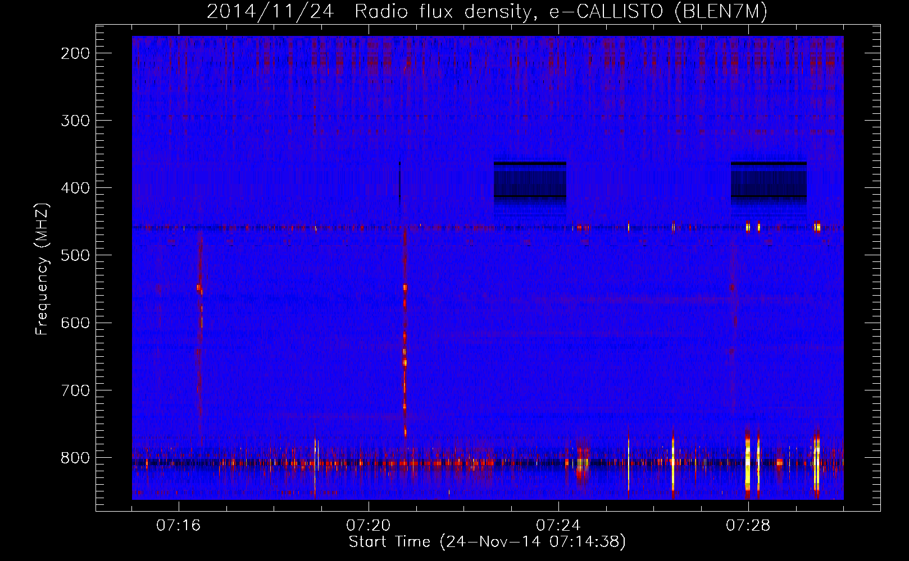Click the 07:16 time tick label
Viewport: 909px width, 561px height.
179,526
